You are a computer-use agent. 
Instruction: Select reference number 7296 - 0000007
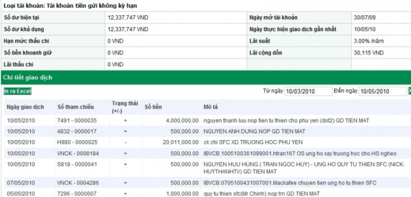77,194
